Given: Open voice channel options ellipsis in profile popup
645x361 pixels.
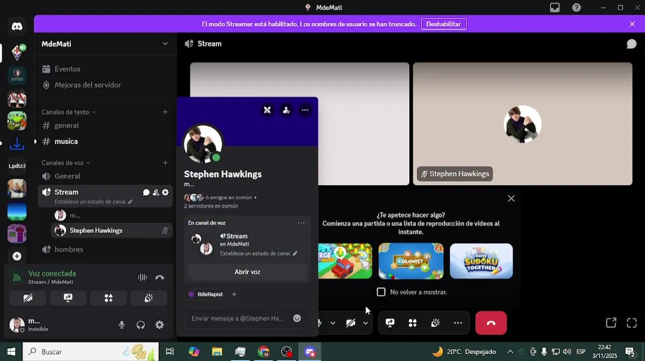Looking at the screenshot, I should pos(301,223).
